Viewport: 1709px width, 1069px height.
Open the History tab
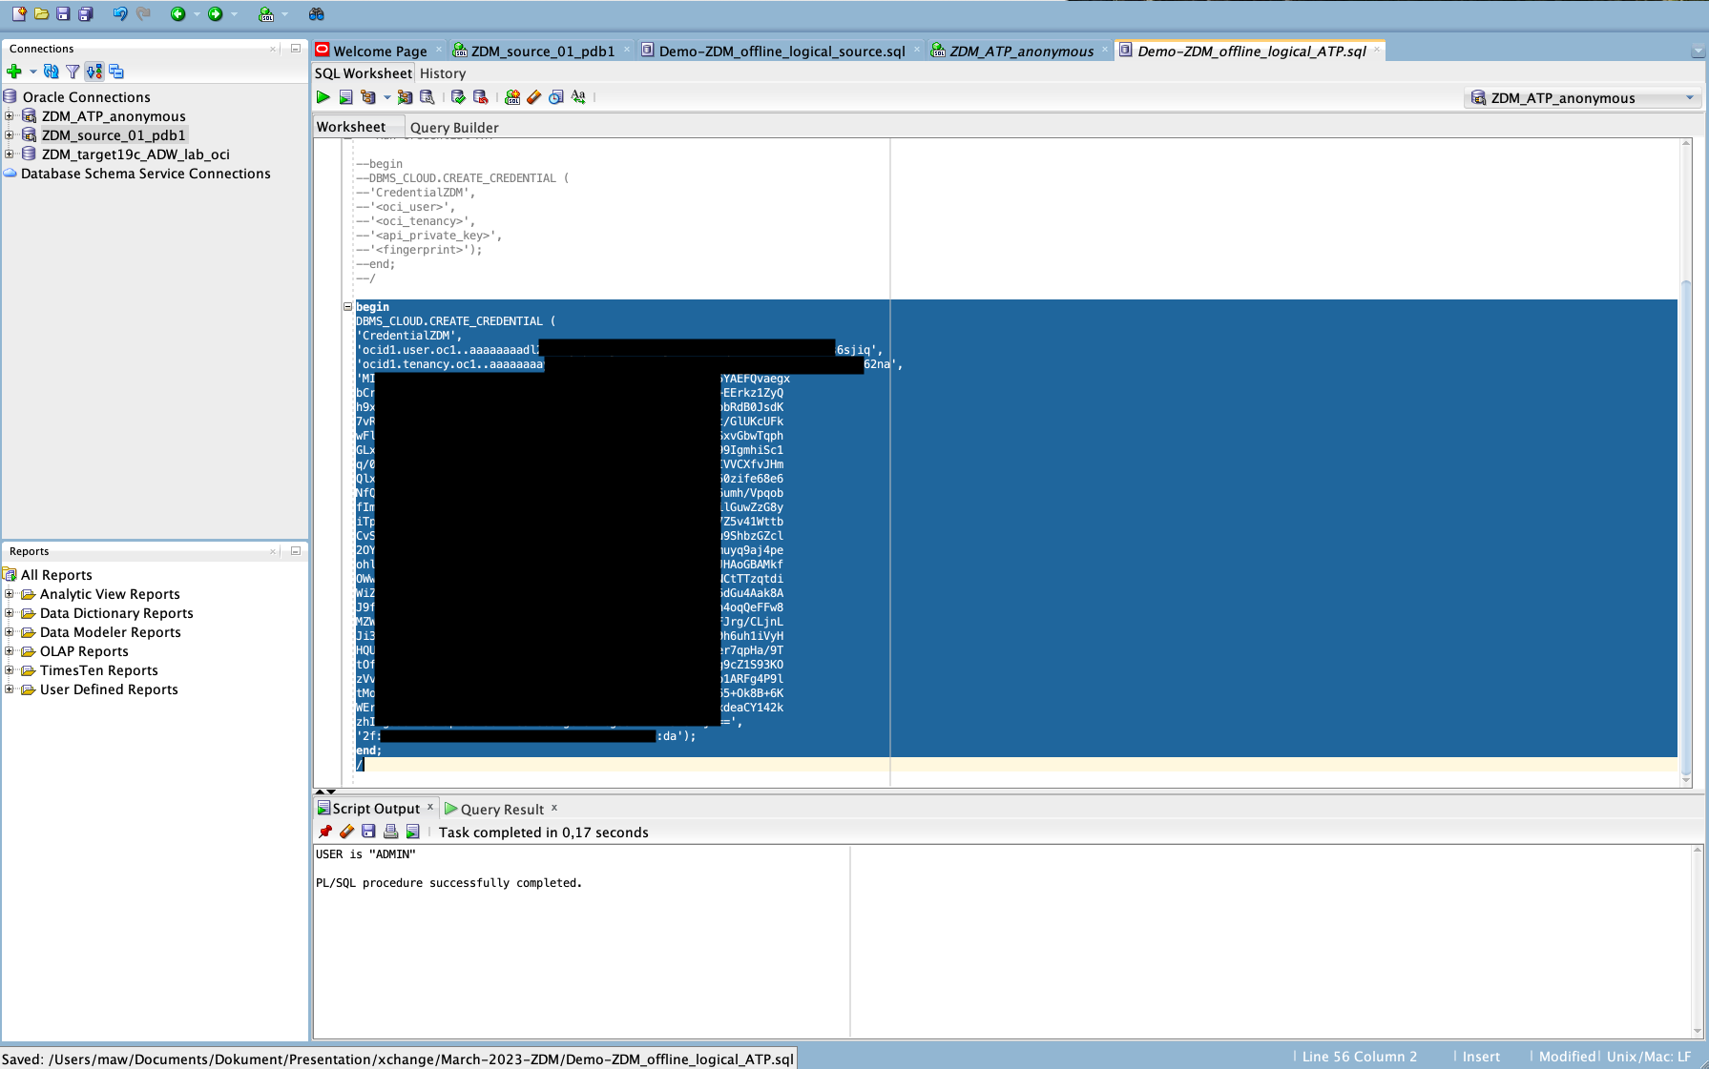pos(443,73)
